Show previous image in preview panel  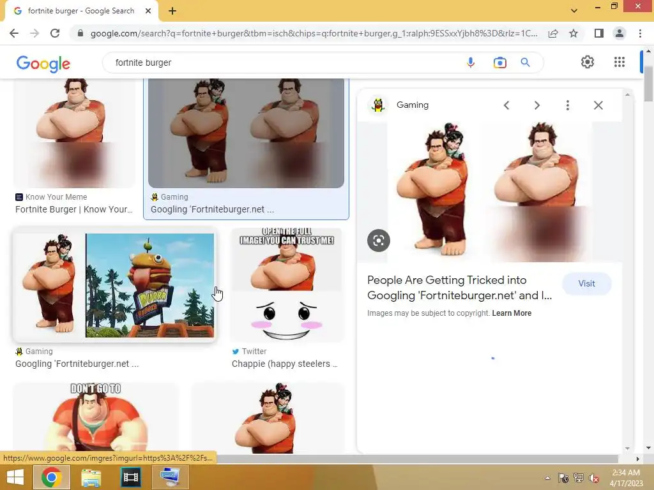[x=506, y=105]
